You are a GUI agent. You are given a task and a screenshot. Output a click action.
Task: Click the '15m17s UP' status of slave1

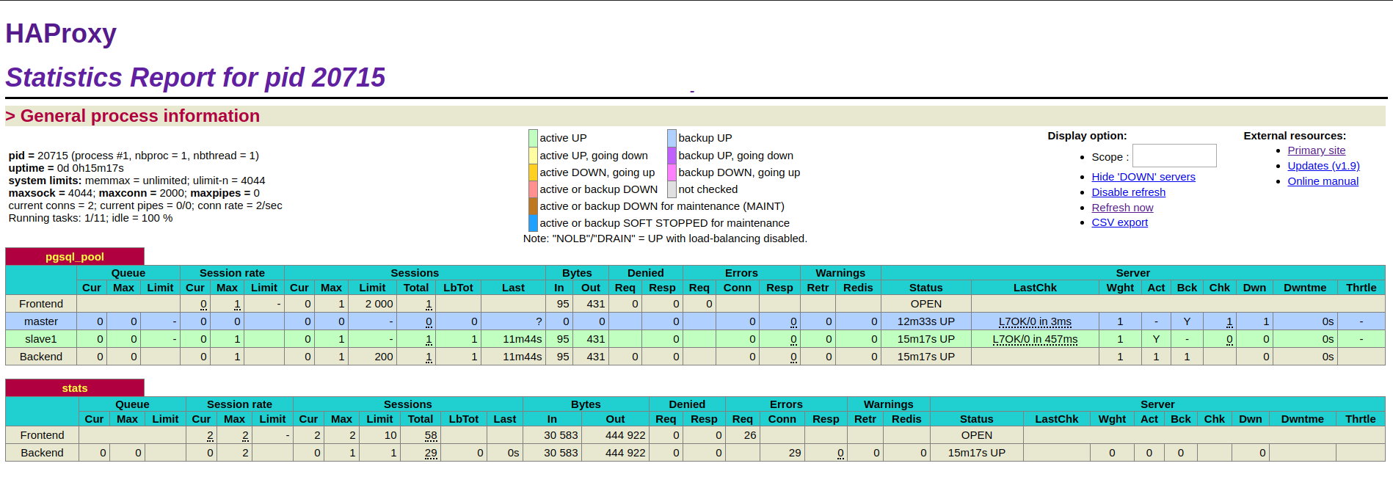coord(926,339)
